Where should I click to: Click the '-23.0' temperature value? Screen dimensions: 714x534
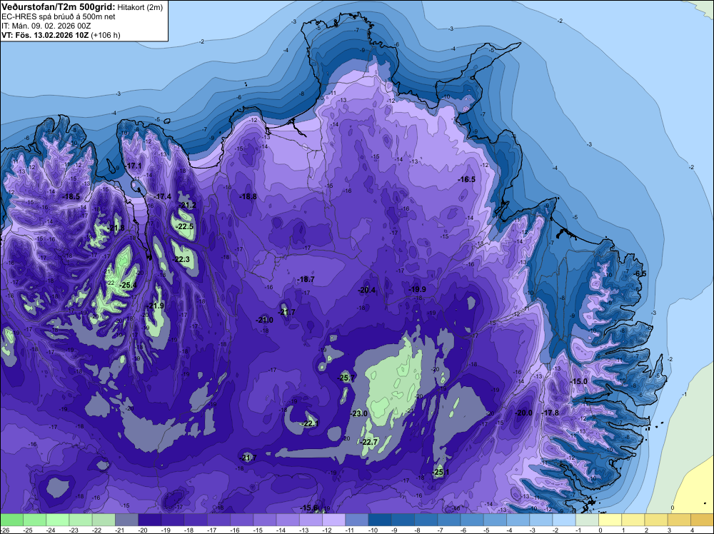point(359,414)
